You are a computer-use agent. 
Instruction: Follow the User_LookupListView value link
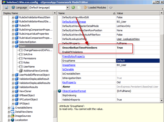(x=128, y=39)
